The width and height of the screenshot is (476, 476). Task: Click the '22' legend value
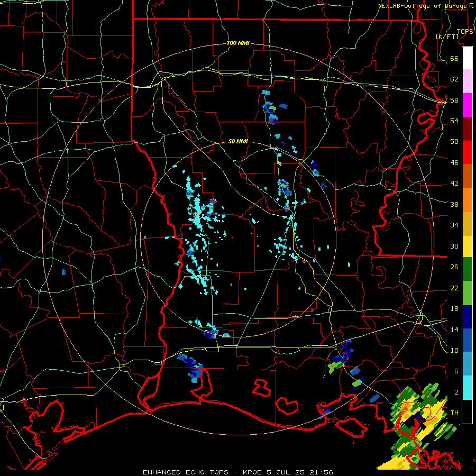454,288
